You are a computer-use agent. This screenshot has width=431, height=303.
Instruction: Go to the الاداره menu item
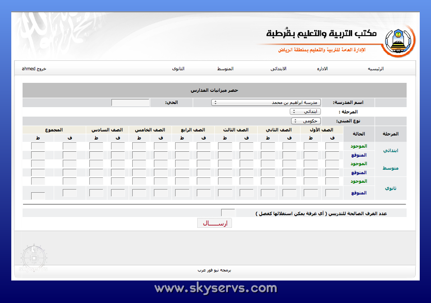(322, 69)
